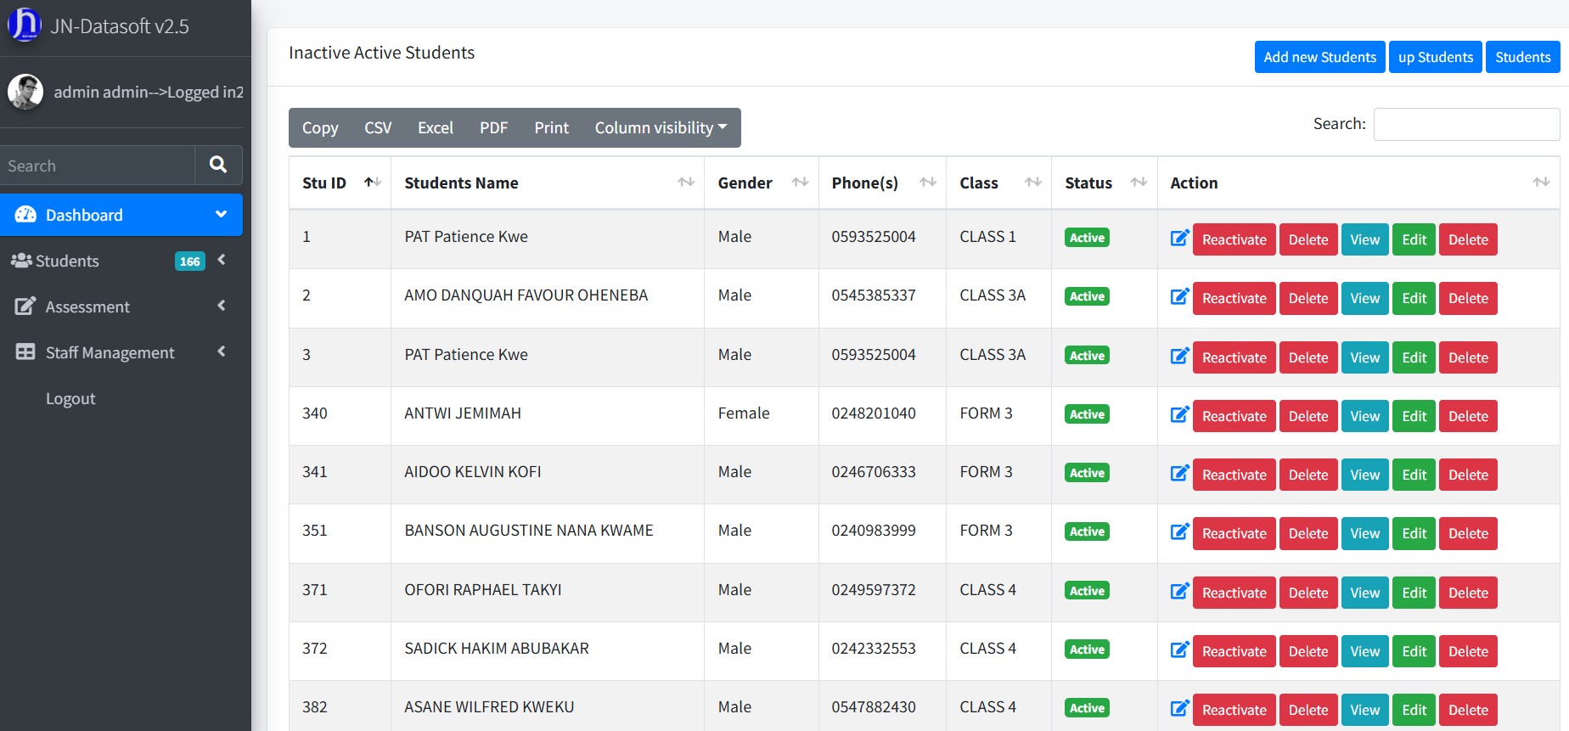The height and width of the screenshot is (731, 1569).
Task: Collapse the Dashboard menu chevron
Action: click(221, 215)
